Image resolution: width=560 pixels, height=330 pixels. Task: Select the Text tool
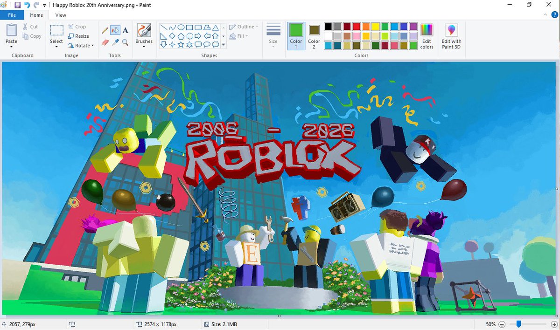125,31
